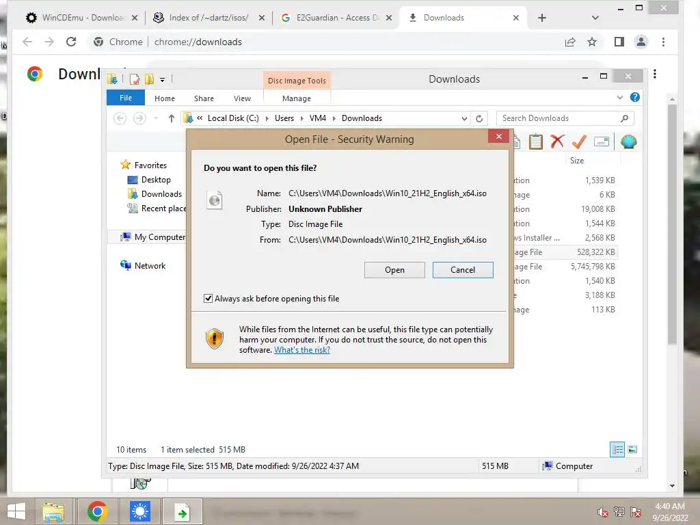
Task: Click the shell globe toolbar icon
Action: pos(628,142)
